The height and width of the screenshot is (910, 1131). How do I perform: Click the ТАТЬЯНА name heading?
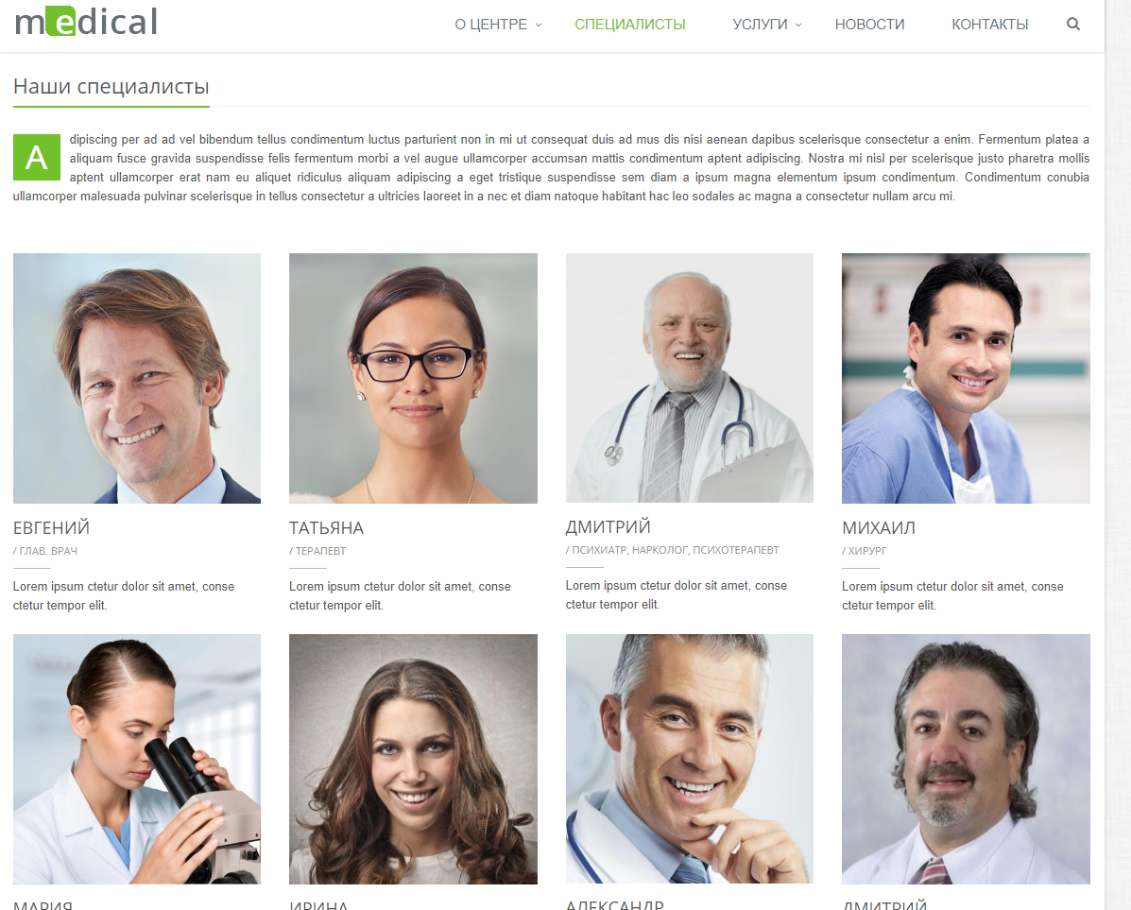326,528
